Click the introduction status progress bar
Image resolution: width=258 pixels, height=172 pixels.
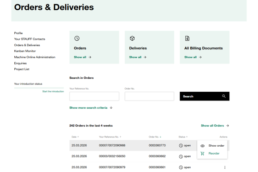pyautogui.click(x=39, y=88)
